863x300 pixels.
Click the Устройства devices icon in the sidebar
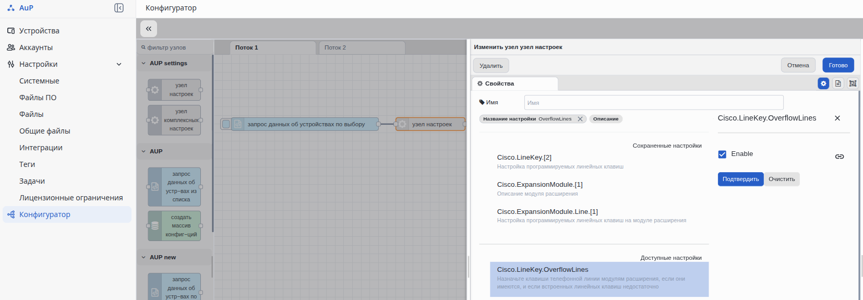[11, 31]
